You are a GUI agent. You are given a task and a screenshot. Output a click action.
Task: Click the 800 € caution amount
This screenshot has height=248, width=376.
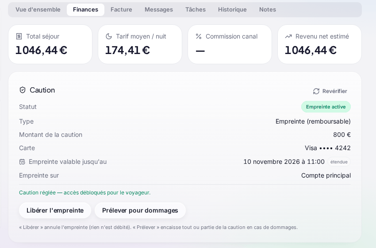pos(341,135)
